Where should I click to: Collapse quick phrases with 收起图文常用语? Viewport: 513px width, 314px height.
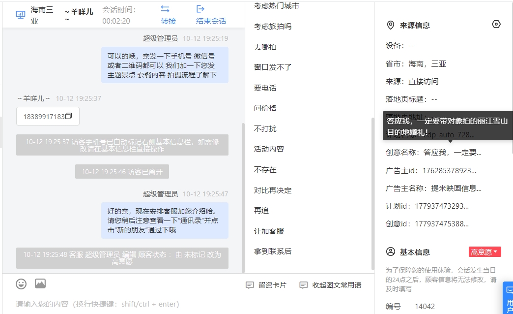330,285
